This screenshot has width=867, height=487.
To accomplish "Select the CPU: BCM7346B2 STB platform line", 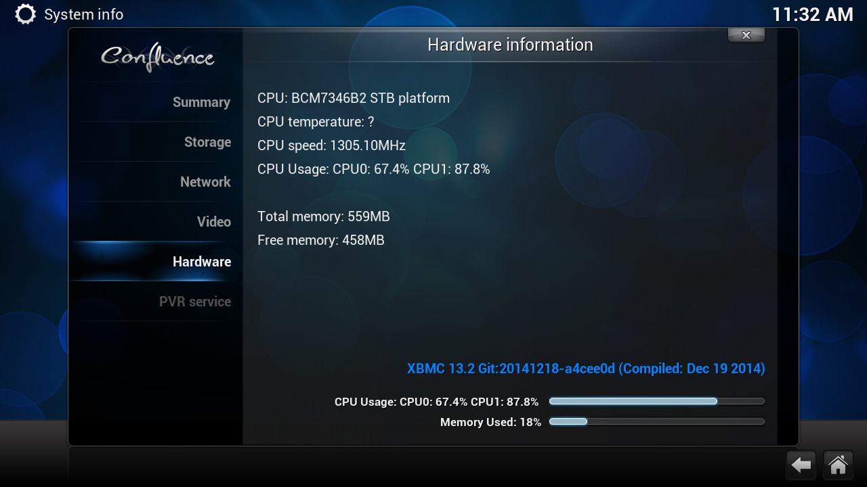I will click(354, 98).
